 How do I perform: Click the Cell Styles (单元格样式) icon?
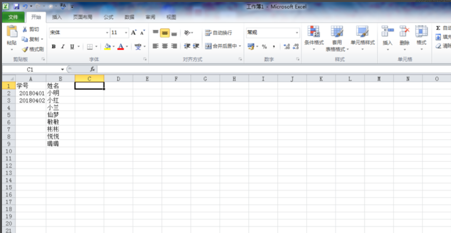point(362,32)
